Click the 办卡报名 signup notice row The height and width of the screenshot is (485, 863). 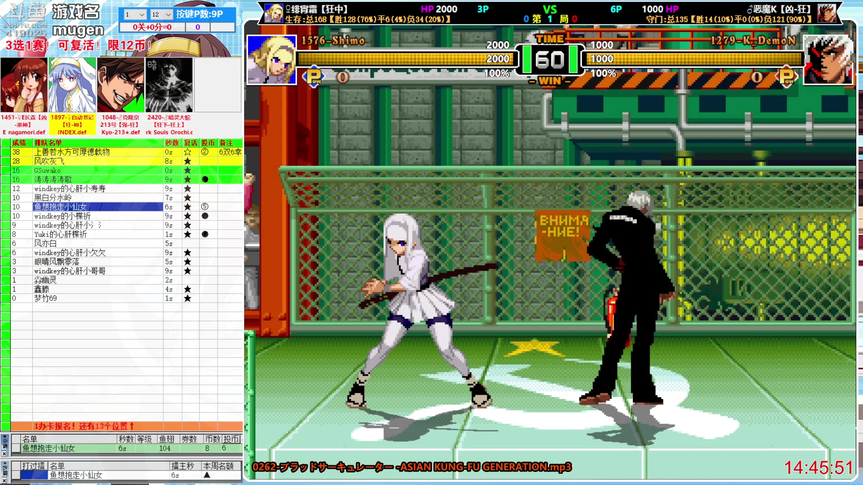127,426
